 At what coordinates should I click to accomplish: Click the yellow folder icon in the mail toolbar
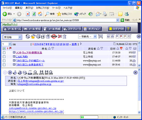click(x=33, y=36)
